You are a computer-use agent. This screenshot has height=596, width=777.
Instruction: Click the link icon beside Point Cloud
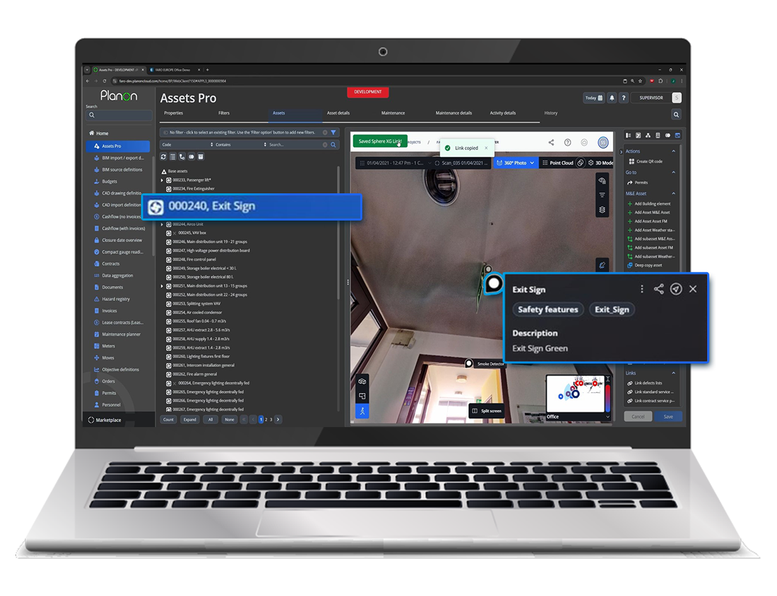point(581,163)
